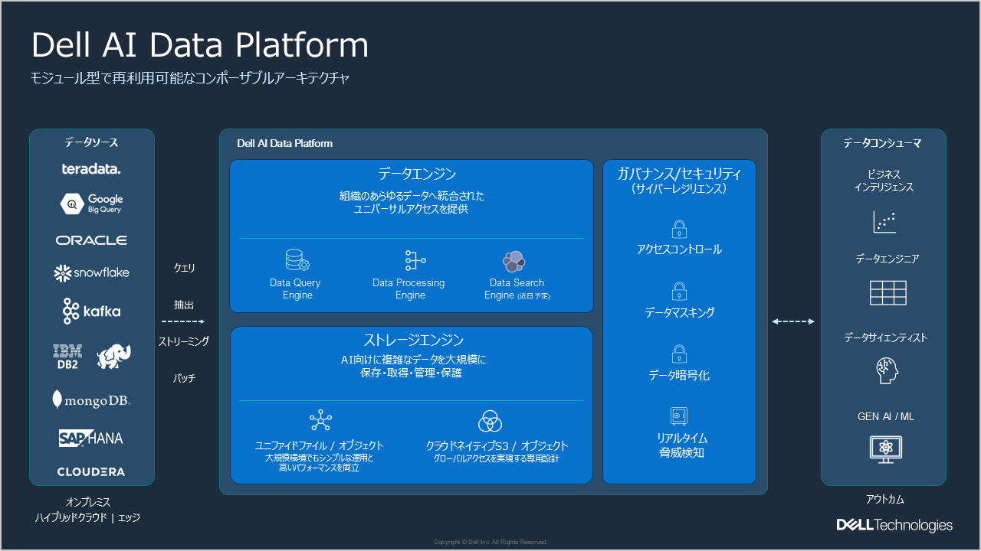Click the データエンジニア table grid icon
Screen dimensions: 981x551
coord(887,292)
